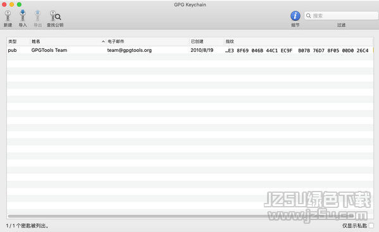Screen dimensions: 379x232
Task: Click the 2010/8/19 creation date cell
Action: coord(202,50)
